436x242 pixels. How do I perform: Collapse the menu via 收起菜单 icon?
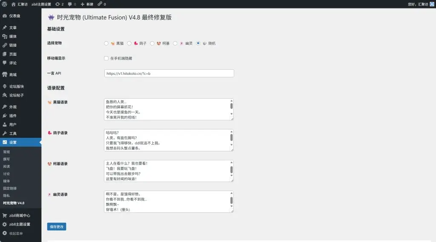(x=5, y=233)
